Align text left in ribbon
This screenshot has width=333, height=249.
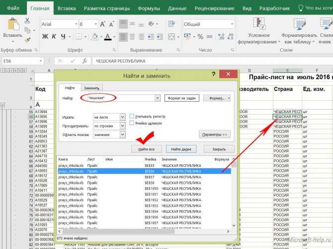pos(123,37)
